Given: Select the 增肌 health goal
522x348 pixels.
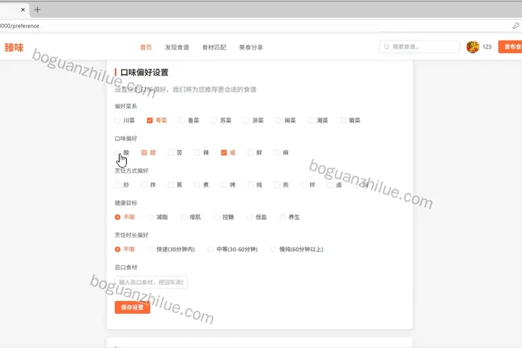Looking at the screenshot, I should (x=183, y=217).
